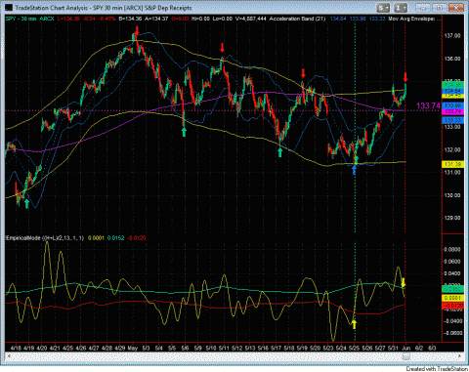Select the red down arrow above the 5/11 high
The width and height of the screenshot is (469, 372).
point(222,48)
